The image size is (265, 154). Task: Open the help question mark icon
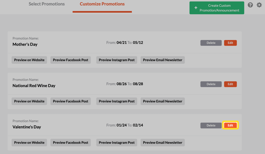pyautogui.click(x=250, y=5)
